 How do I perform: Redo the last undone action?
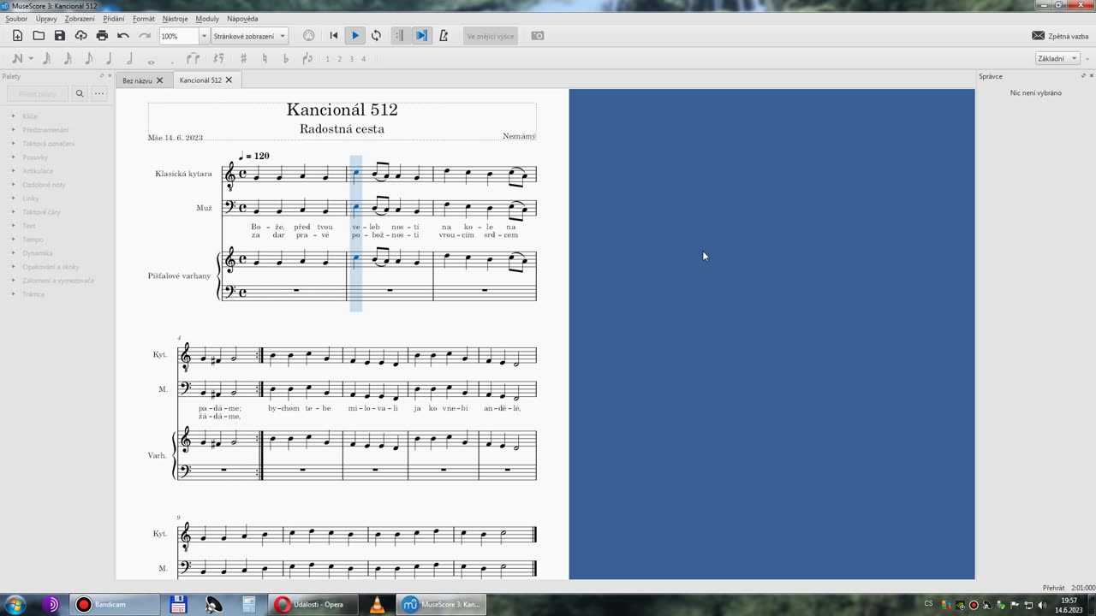145,36
